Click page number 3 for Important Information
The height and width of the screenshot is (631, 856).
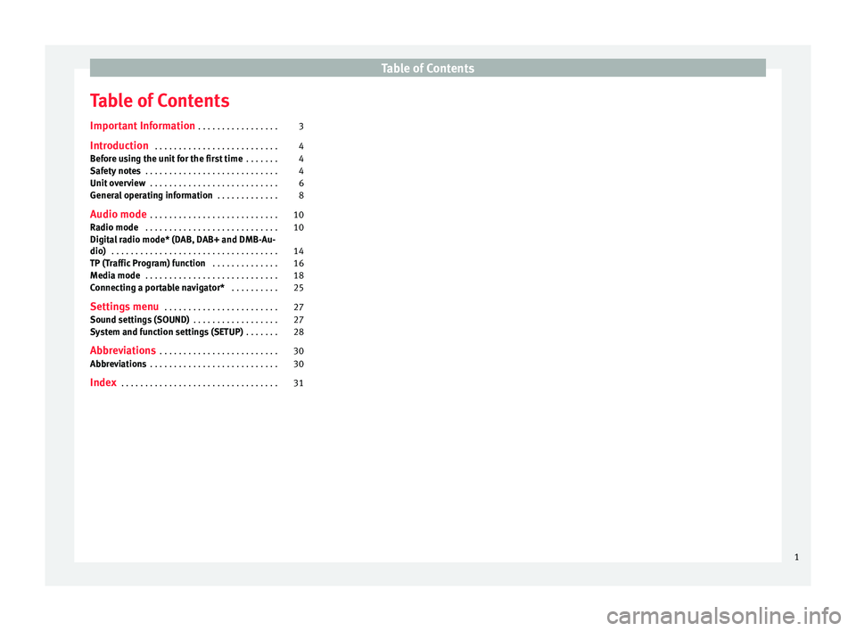pyautogui.click(x=300, y=127)
